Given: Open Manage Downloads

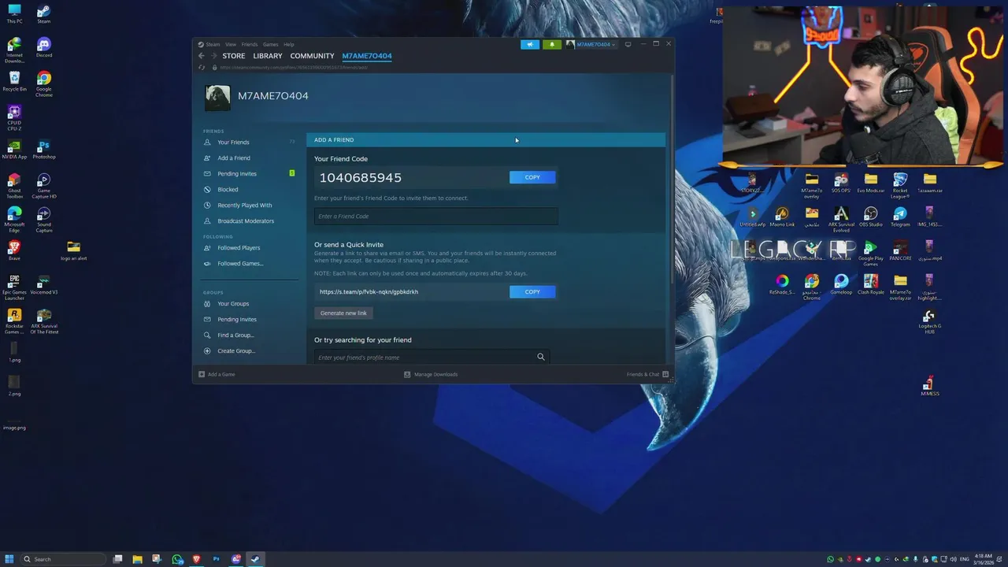Looking at the screenshot, I should point(431,374).
